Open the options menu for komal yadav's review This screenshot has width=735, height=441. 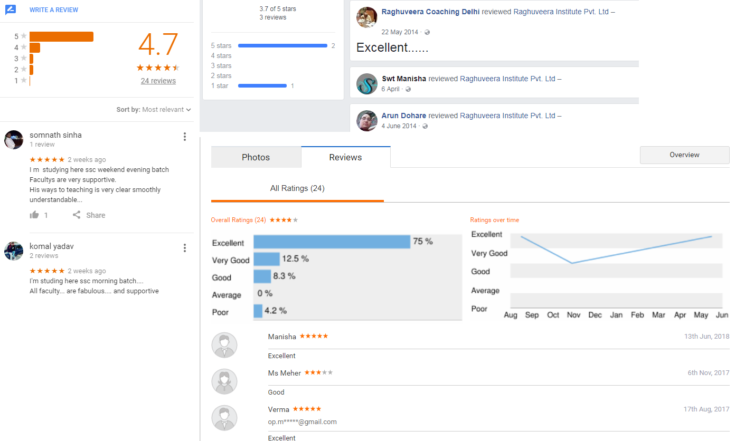pos(185,248)
